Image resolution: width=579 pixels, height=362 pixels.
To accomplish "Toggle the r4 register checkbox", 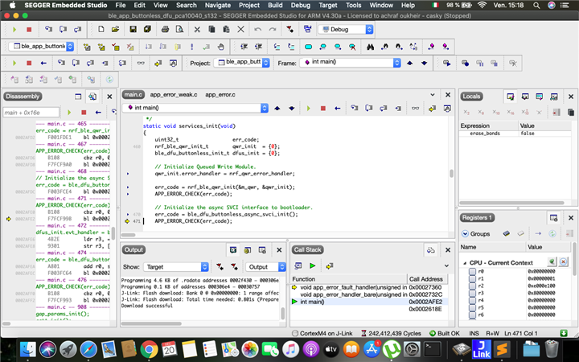I will tap(472, 300).
